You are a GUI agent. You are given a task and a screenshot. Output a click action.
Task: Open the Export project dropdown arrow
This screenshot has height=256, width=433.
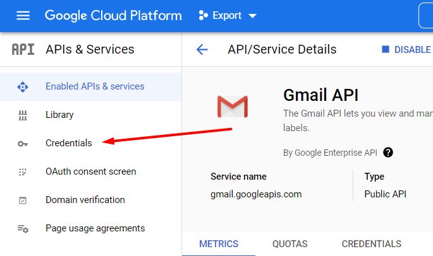click(252, 16)
